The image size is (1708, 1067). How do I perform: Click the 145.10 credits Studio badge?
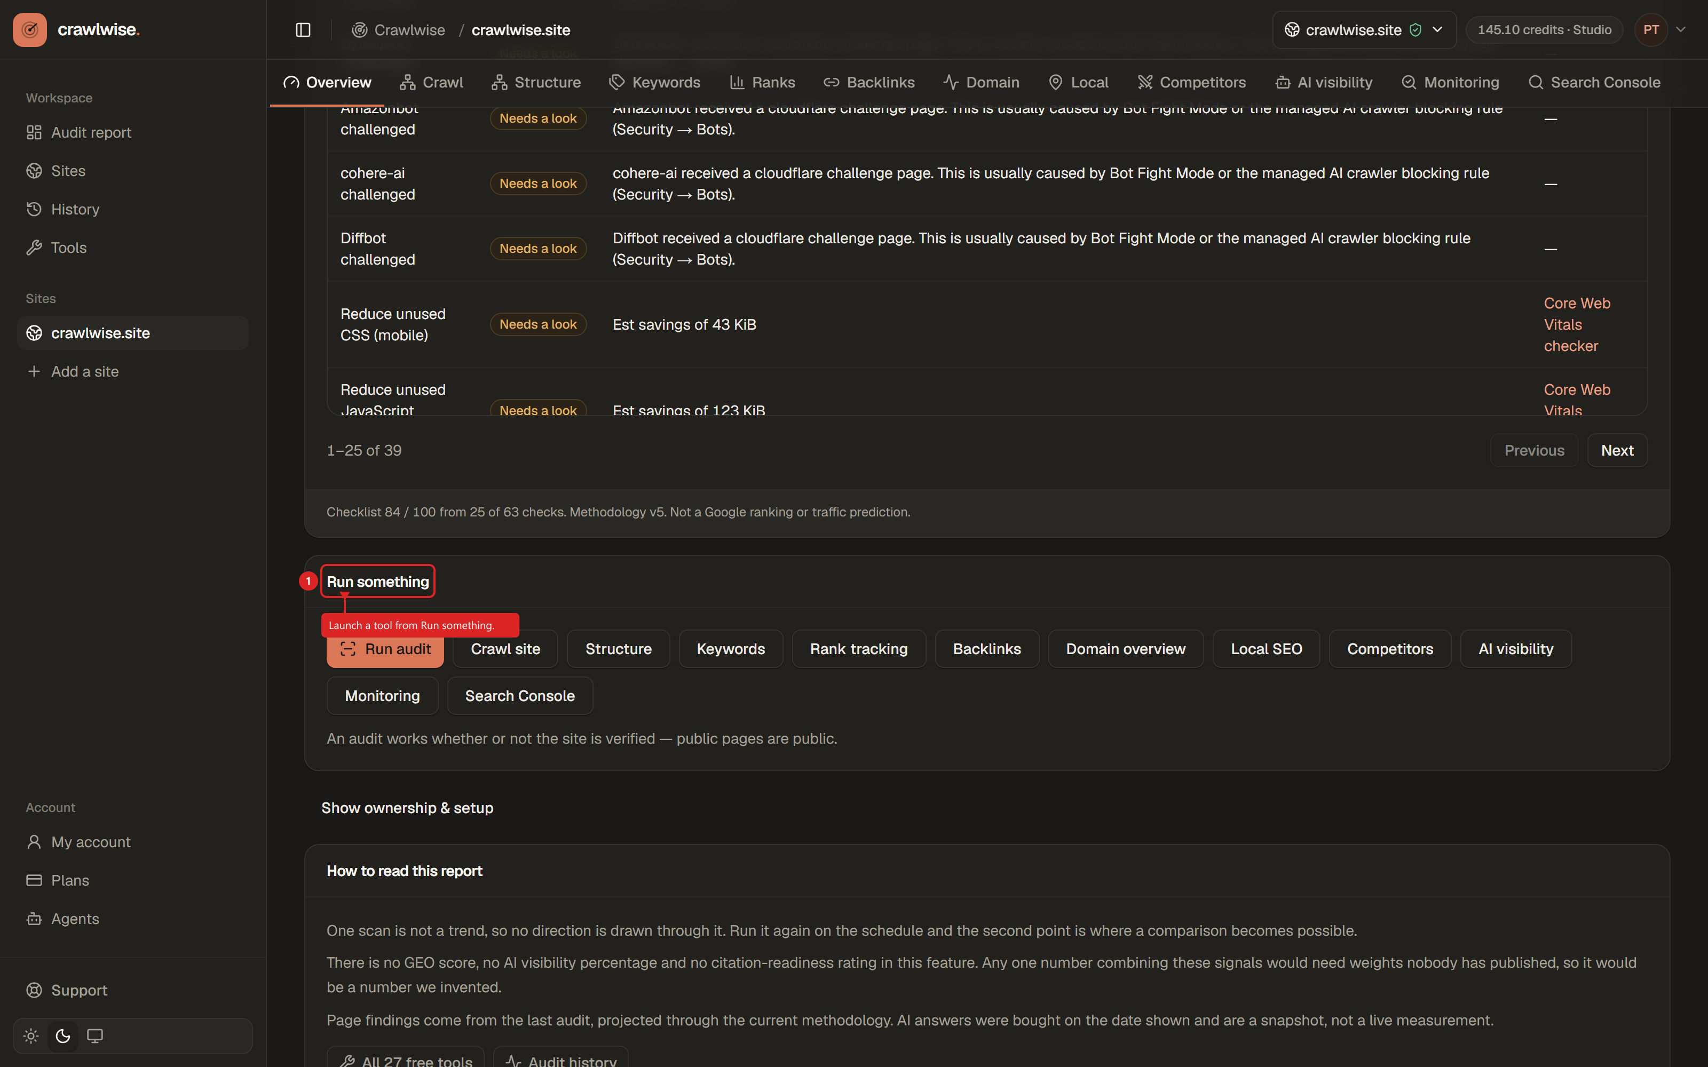point(1544,30)
